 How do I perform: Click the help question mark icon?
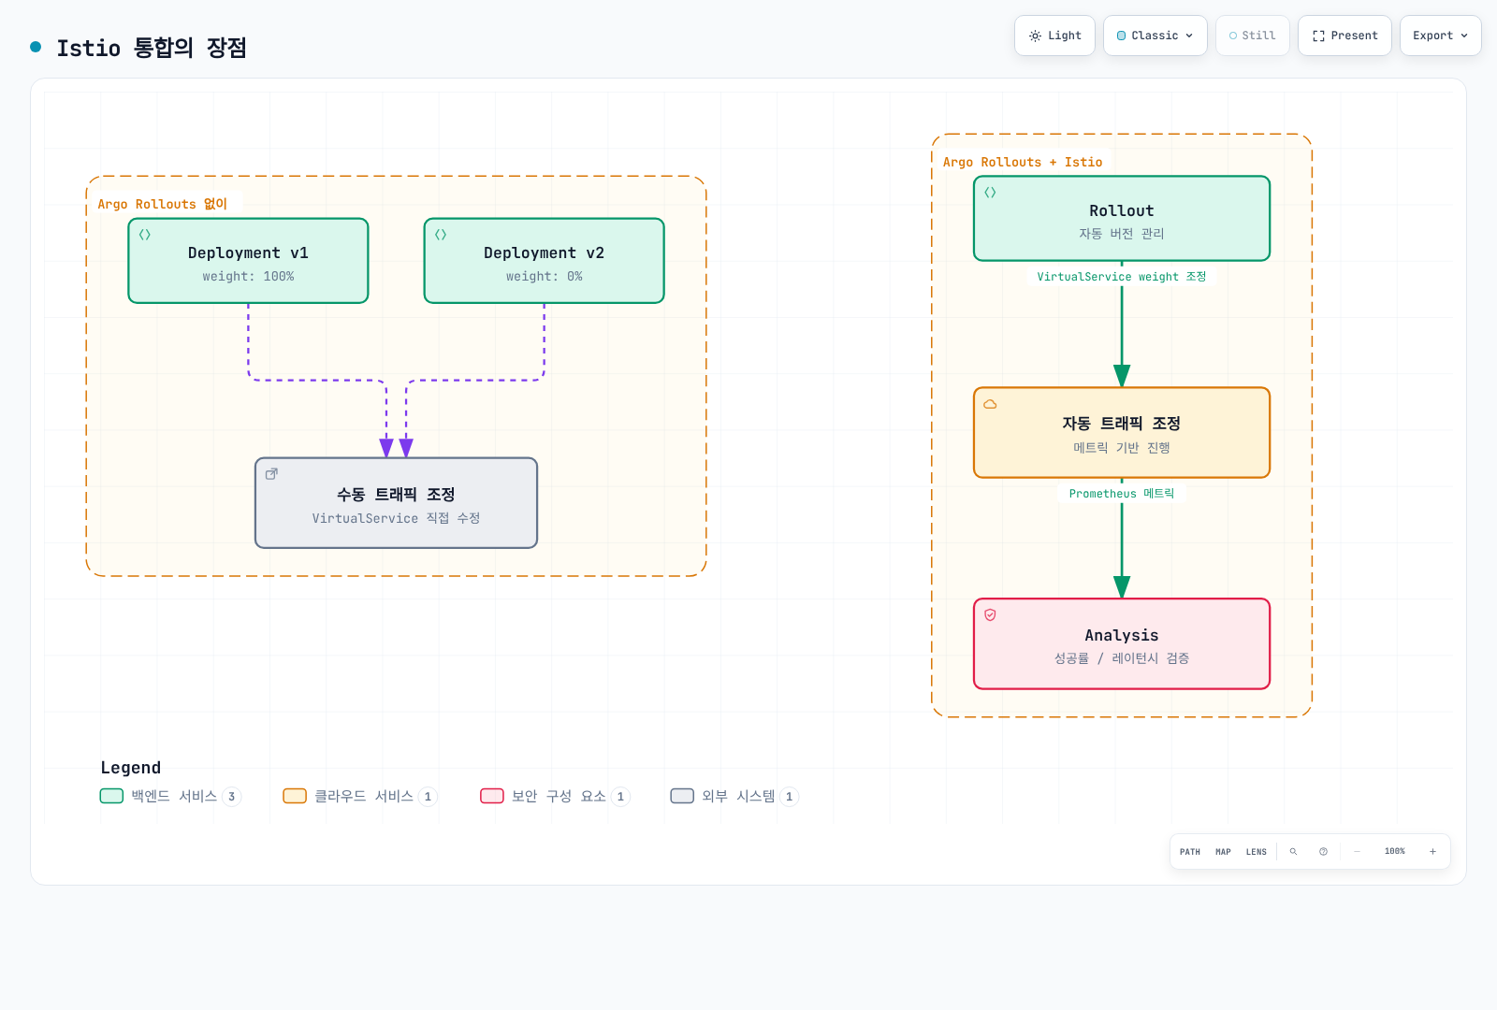[1323, 852]
